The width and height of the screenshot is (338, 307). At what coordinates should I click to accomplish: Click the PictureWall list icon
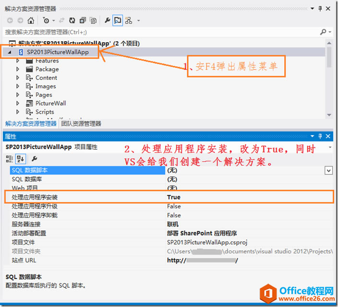[29, 104]
